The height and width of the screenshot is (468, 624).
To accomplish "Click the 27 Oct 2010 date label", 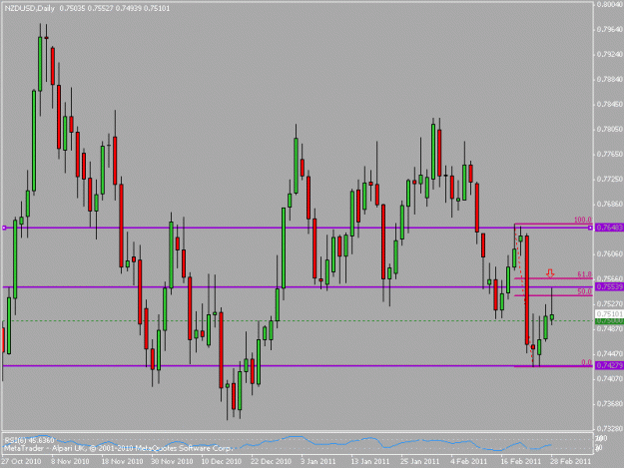I will 21,462.
